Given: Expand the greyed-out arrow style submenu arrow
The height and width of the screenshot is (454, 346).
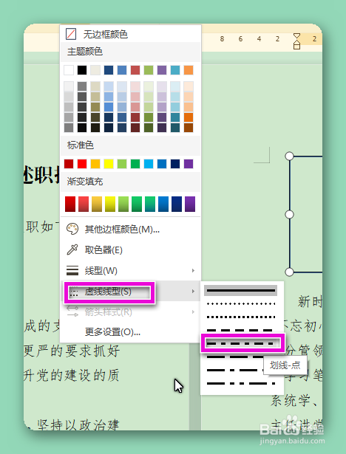Looking at the screenshot, I should (193, 312).
